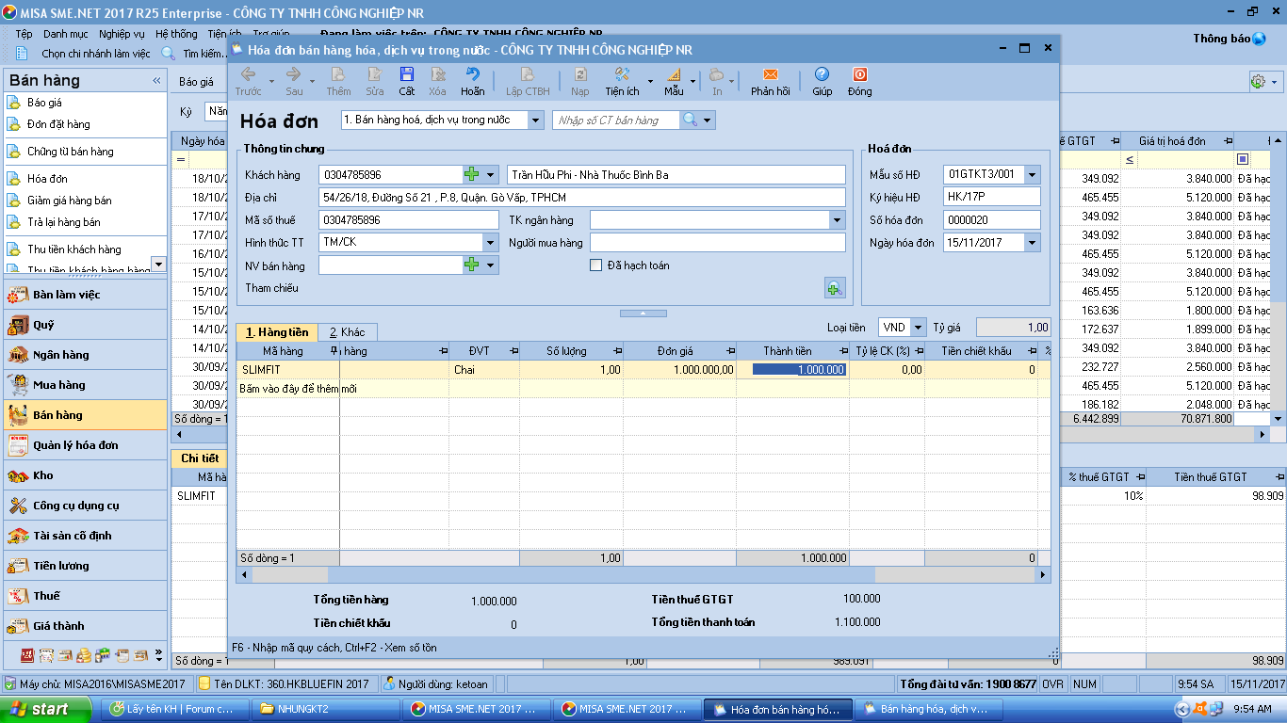
Task: Click the Hoãn (undo) toolbar icon
Action: click(x=472, y=74)
